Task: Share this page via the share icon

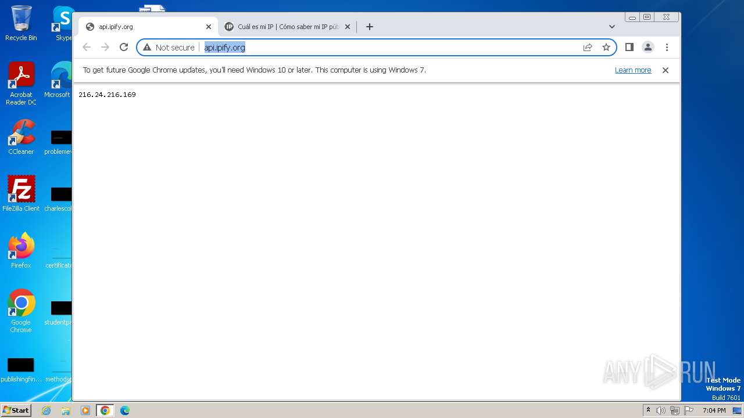Action: (x=588, y=47)
